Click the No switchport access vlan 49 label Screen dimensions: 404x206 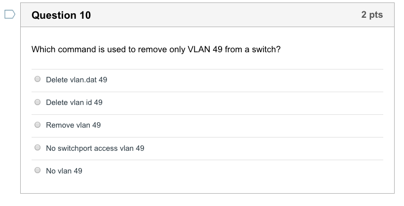click(95, 148)
